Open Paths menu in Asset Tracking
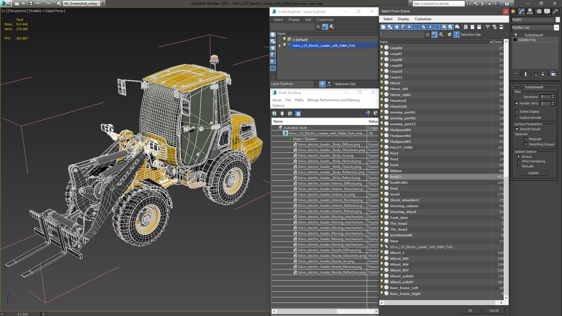 pos(299,100)
